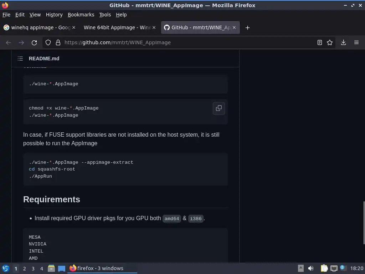Switch to virtual desktop 3
This screenshot has width=365, height=274.
coord(33,269)
